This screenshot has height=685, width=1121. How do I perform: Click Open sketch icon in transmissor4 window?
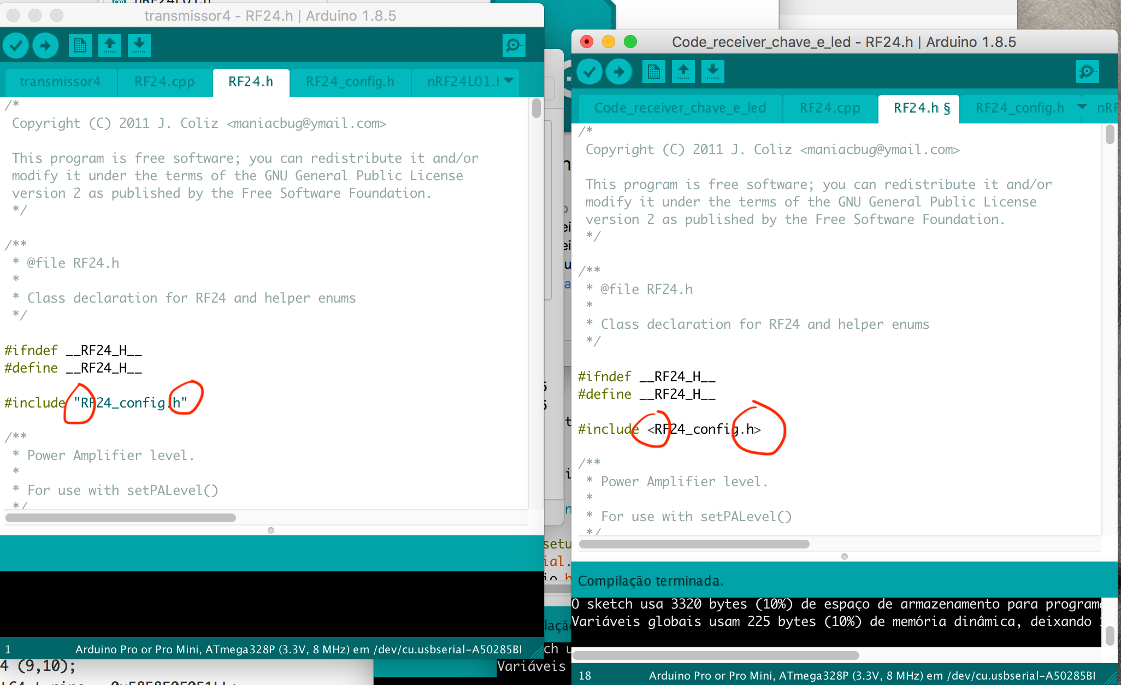coord(110,45)
